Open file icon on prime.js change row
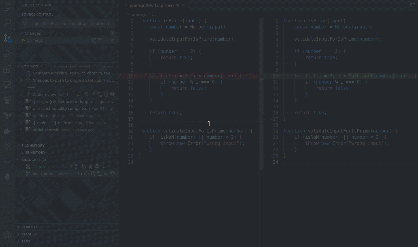The width and height of the screenshot is (418, 247). [x=93, y=40]
